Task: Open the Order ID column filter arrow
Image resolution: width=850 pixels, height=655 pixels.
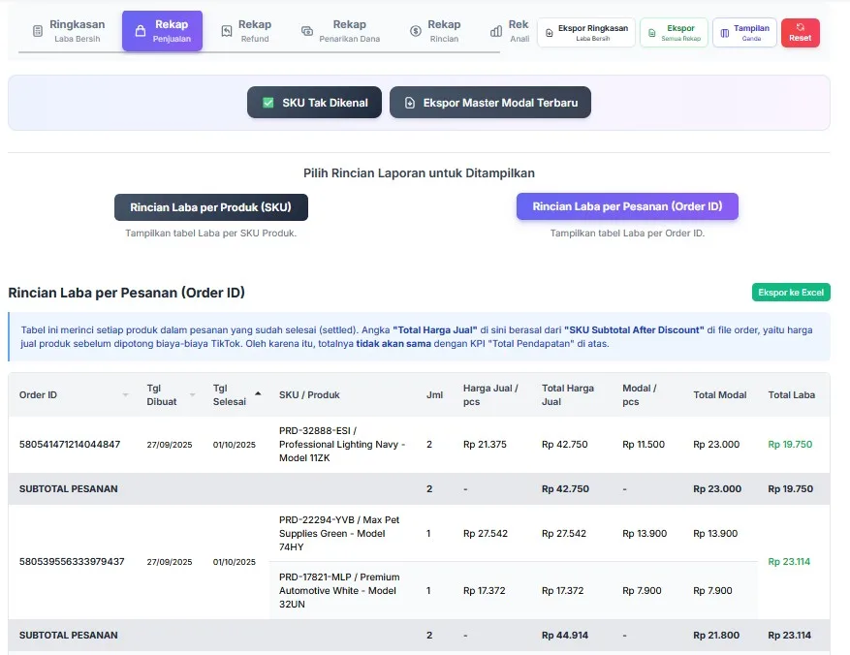Action: coord(125,395)
